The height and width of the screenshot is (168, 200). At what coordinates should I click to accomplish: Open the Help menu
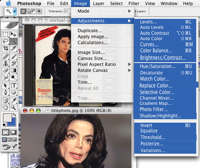pos(188,3)
